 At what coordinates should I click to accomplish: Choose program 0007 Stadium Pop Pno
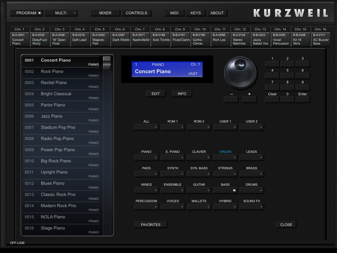[61, 129]
